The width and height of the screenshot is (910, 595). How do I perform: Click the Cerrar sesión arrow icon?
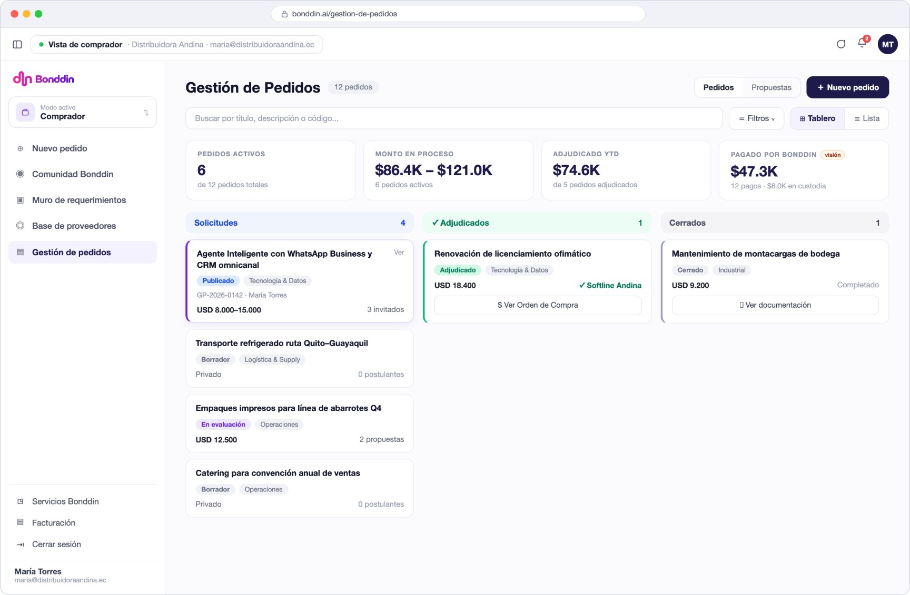[20, 544]
